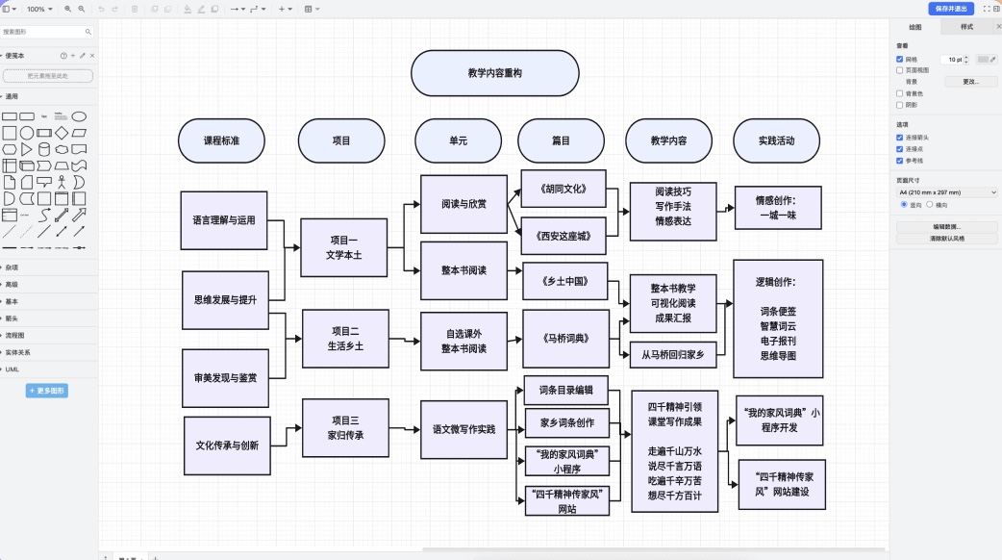Switch to the 绘图 diagram tab
1002x560 pixels.
click(915, 27)
